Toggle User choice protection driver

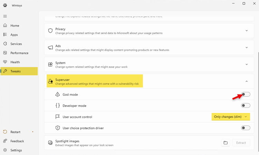point(246,128)
